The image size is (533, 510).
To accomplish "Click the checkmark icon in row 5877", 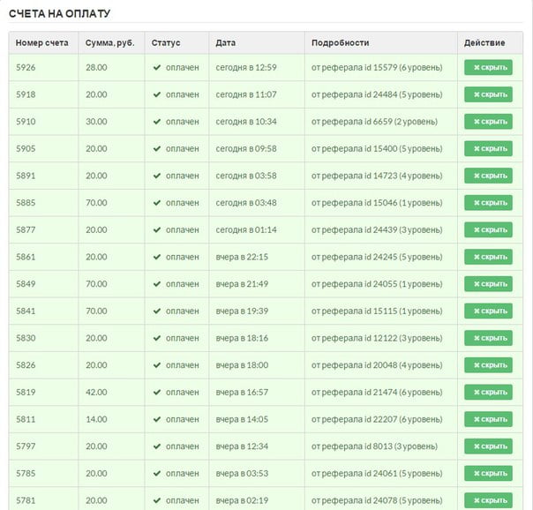I will click(x=157, y=229).
